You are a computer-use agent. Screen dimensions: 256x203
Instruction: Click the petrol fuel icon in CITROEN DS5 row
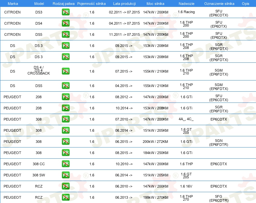65,34
